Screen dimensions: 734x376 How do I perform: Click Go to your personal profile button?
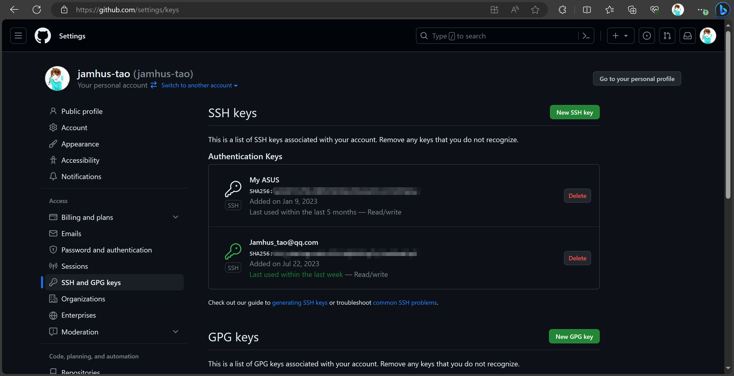tap(637, 79)
